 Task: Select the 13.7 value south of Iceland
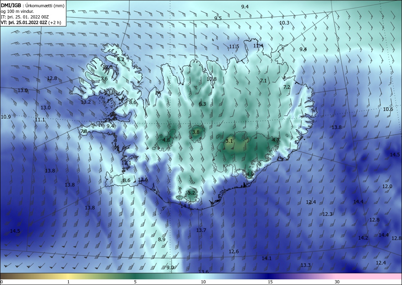pyautogui.click(x=201, y=230)
